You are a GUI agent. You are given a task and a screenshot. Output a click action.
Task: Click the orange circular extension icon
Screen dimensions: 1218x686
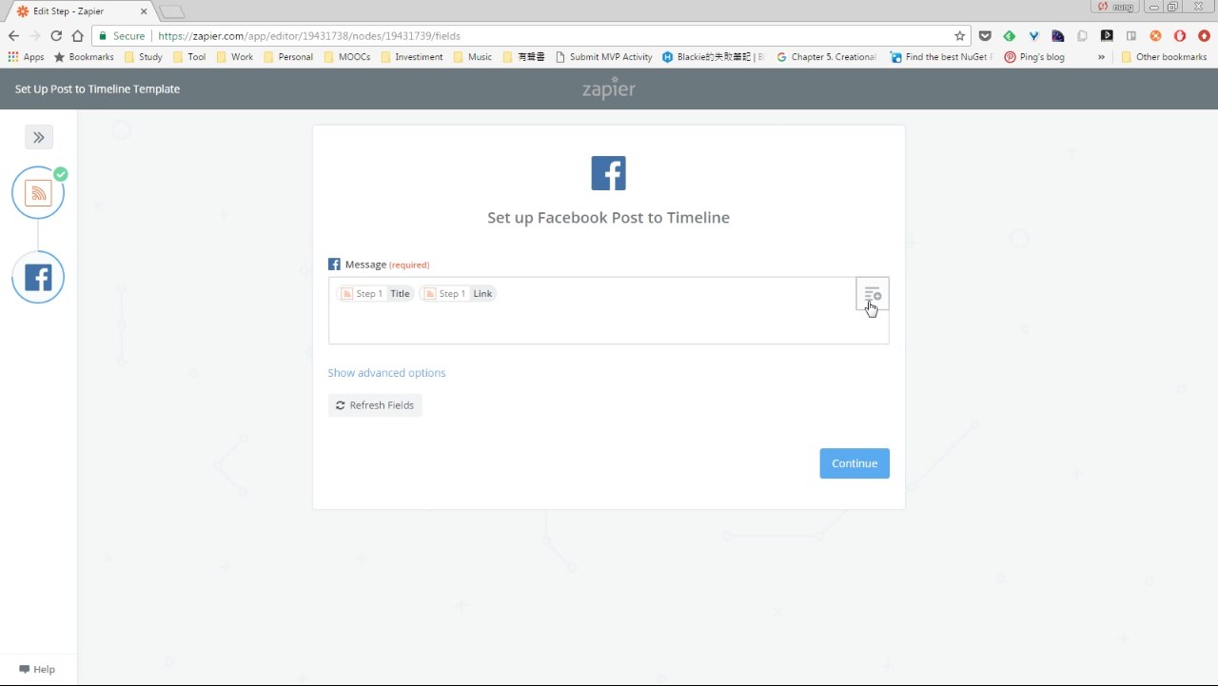1155,36
